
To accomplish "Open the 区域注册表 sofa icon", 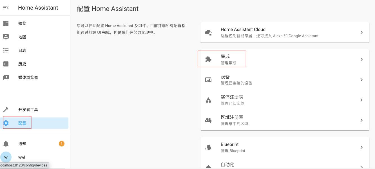I will [208, 120].
